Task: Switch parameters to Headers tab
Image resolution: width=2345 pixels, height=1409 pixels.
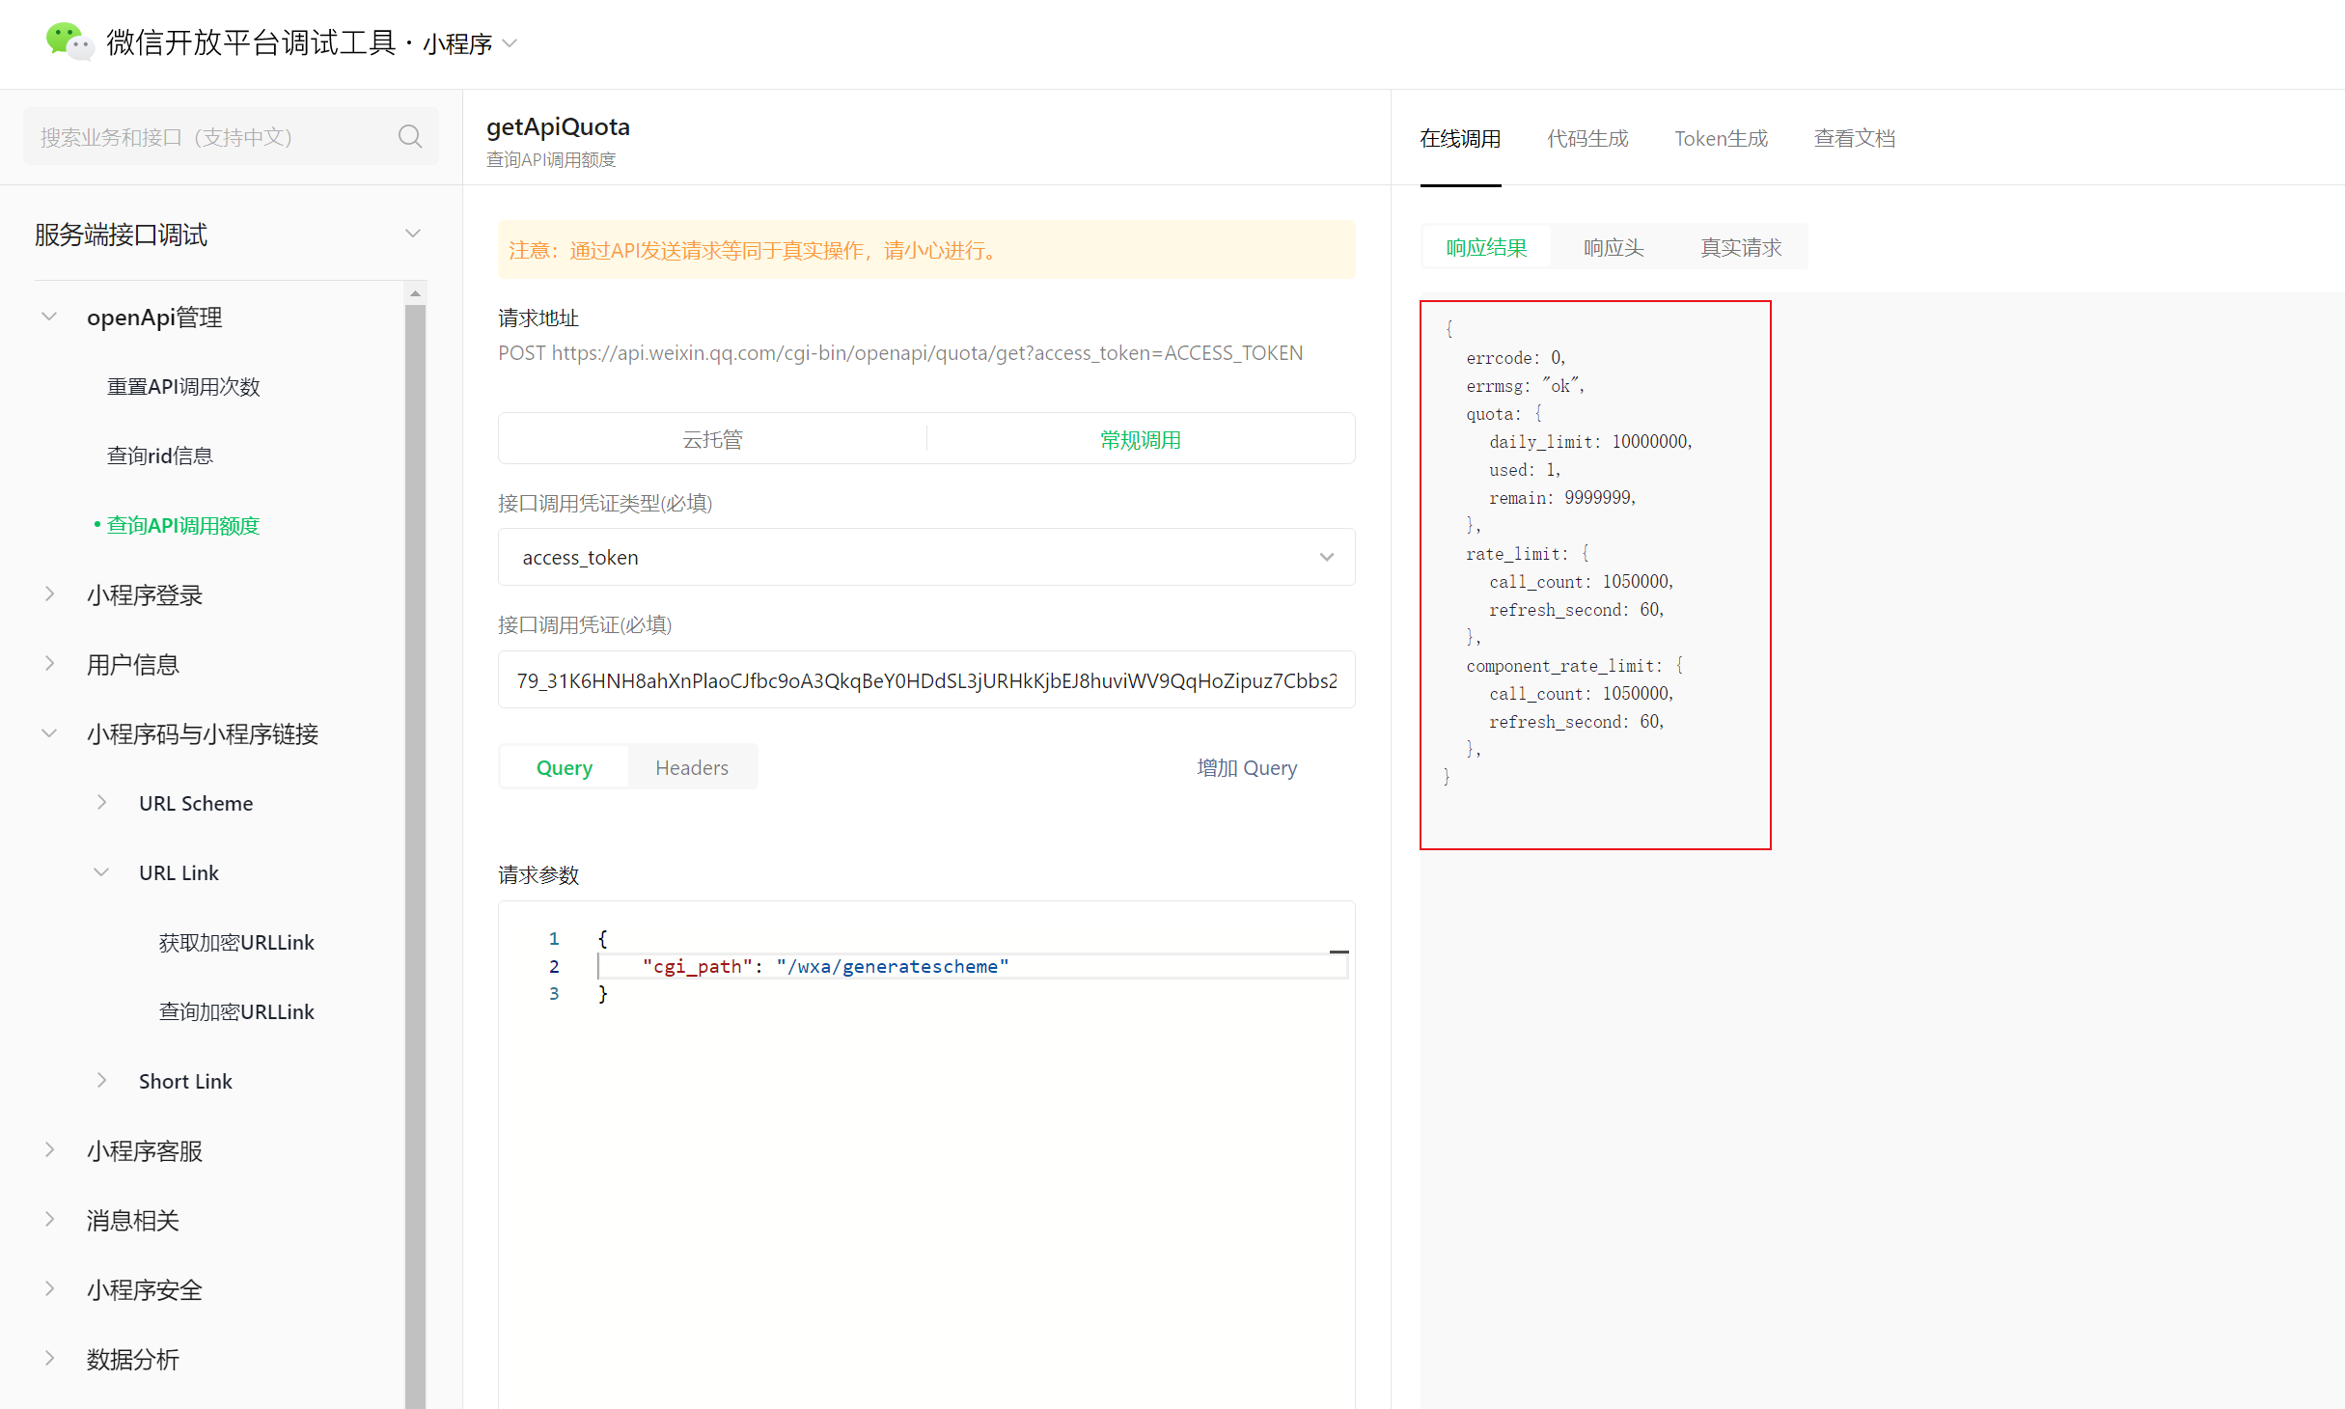Action: tap(691, 768)
